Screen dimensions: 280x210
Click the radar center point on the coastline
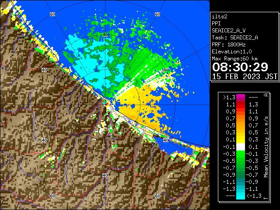coord(105,105)
